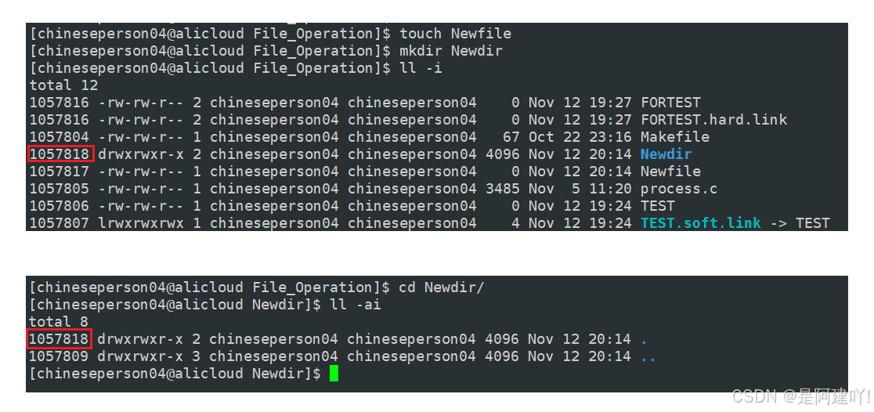This screenshot has width=874, height=412.
Task: Click red-boxed inode 1057818 in top listing
Action: tap(60, 154)
